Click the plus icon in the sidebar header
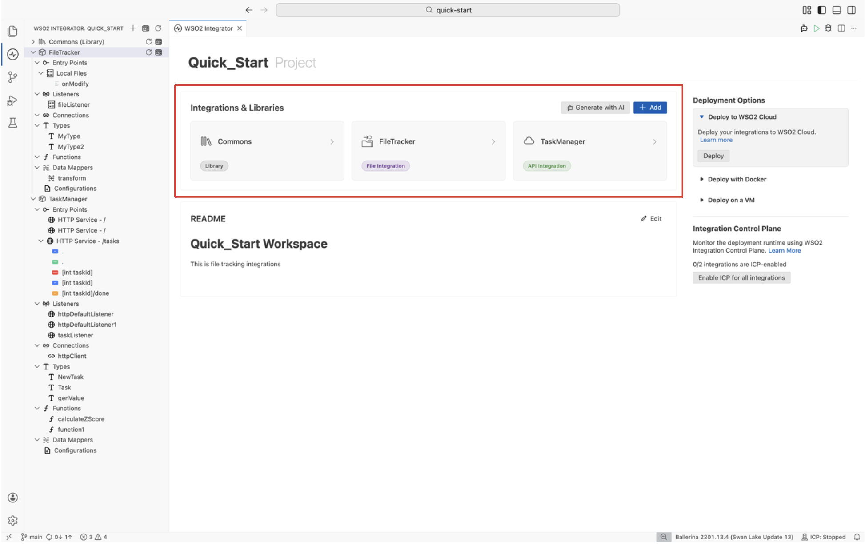The image size is (865, 546). (133, 28)
